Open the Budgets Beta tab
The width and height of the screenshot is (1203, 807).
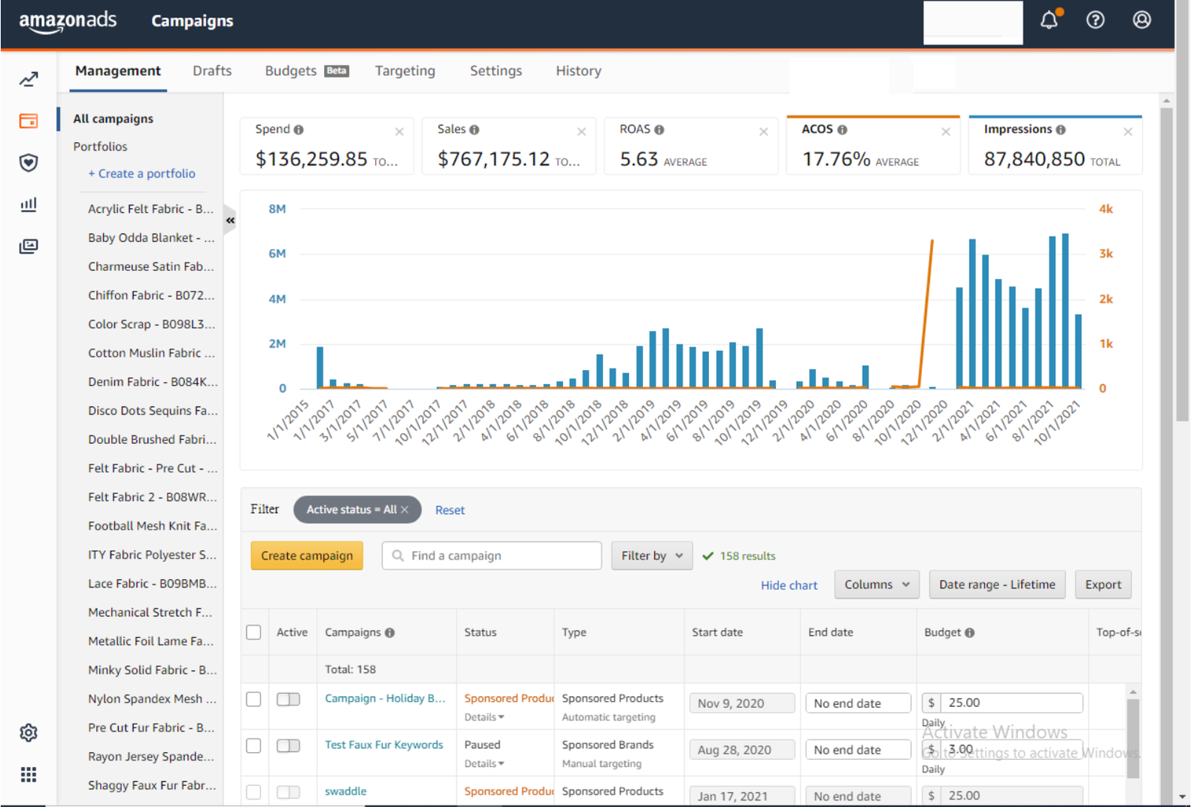[x=307, y=71]
